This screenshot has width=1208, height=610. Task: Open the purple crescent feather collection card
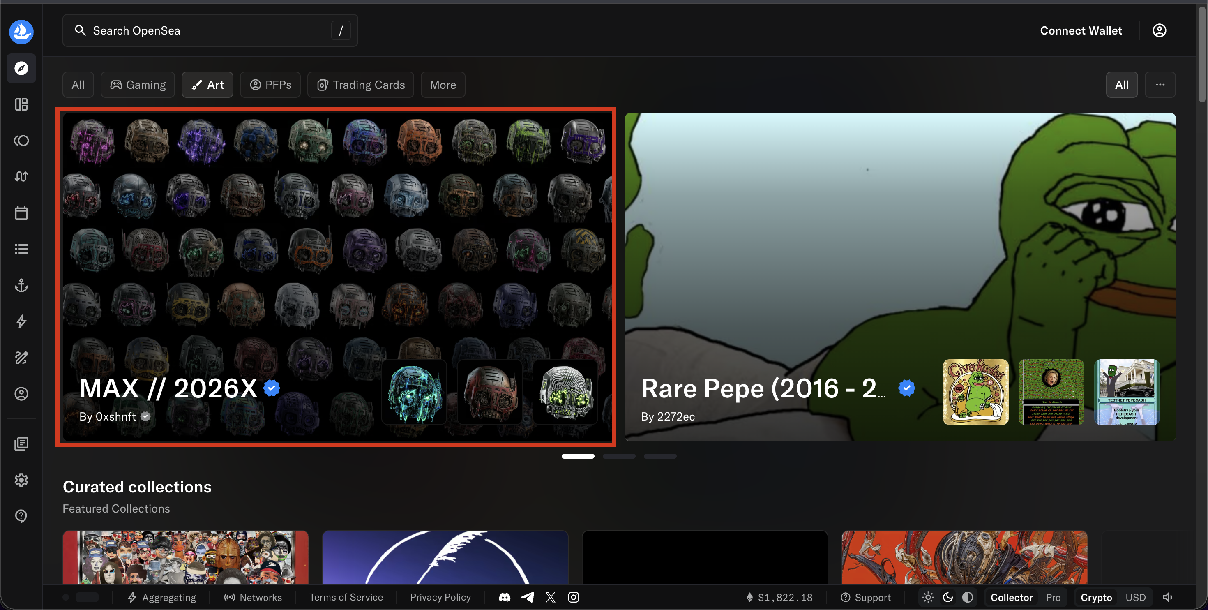pyautogui.click(x=445, y=557)
